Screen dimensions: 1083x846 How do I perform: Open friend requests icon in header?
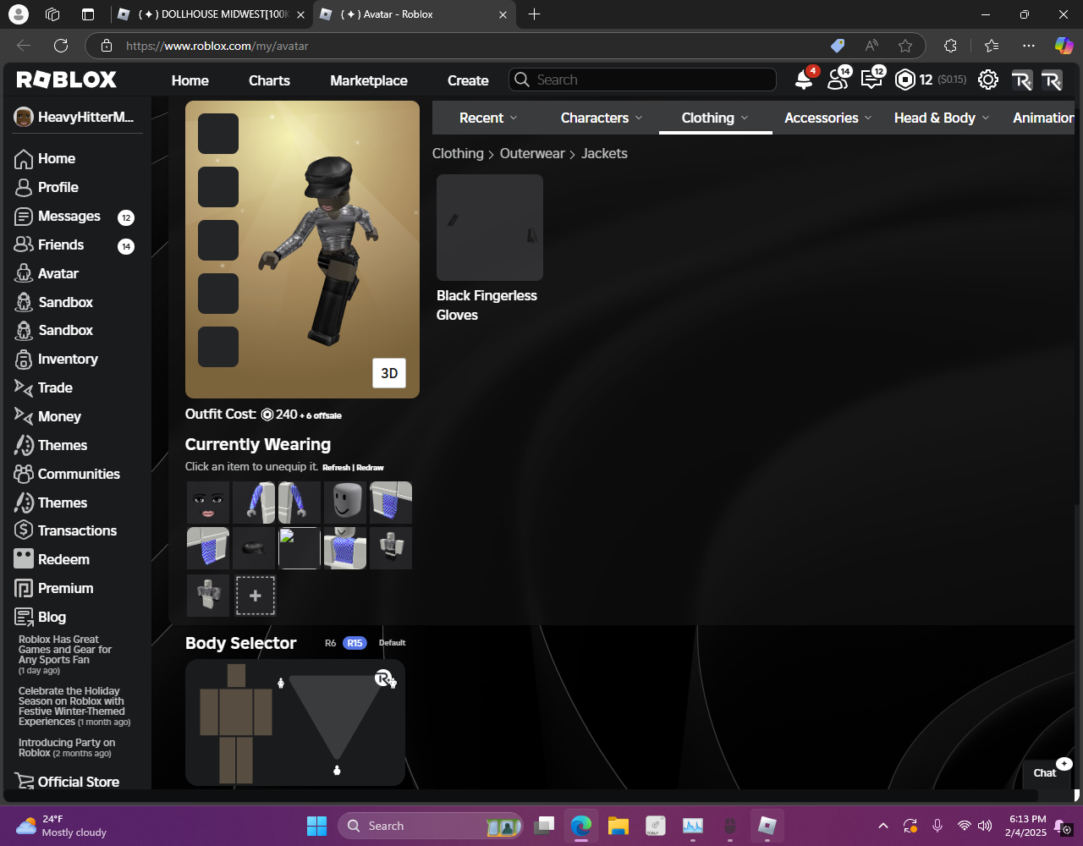click(838, 80)
